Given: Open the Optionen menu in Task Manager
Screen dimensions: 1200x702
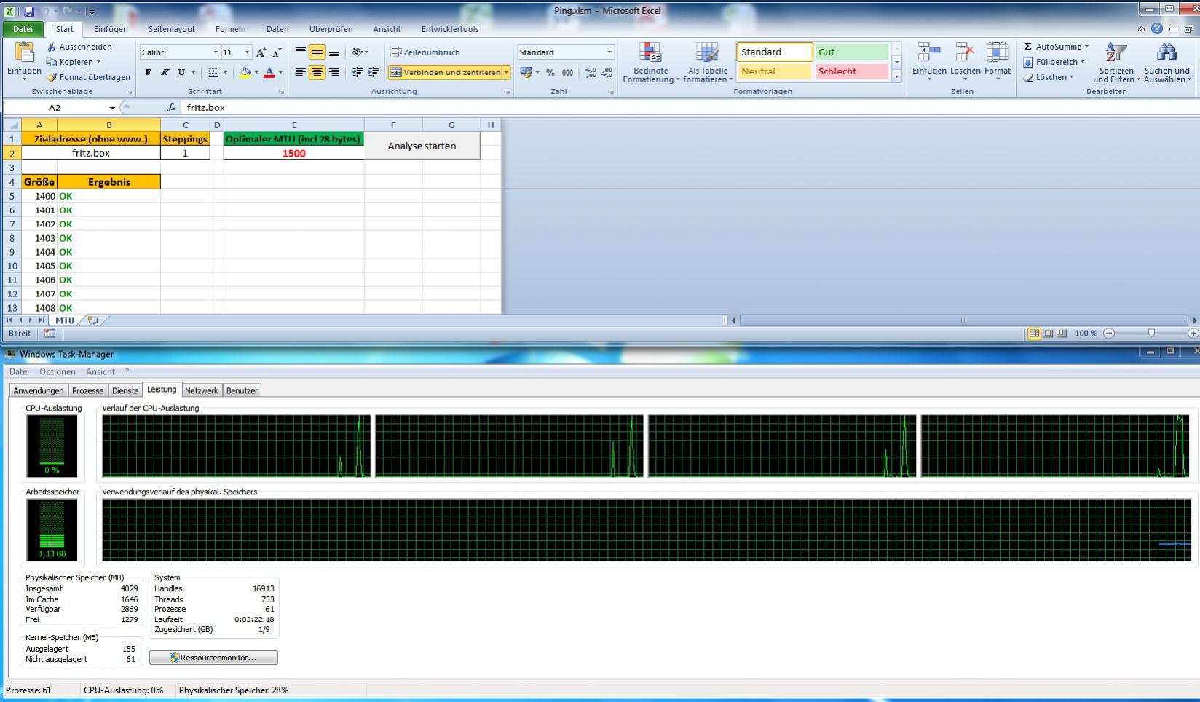Looking at the screenshot, I should (x=58, y=371).
